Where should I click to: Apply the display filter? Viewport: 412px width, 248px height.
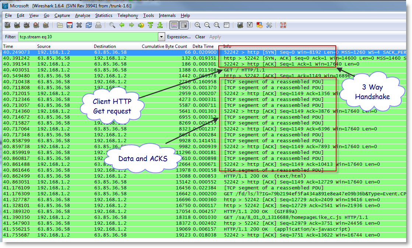tap(215, 37)
